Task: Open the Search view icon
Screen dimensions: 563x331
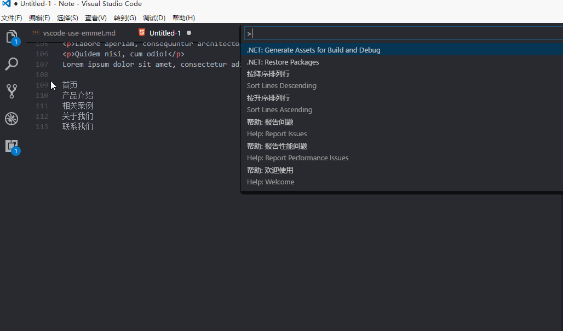Action: [12, 64]
